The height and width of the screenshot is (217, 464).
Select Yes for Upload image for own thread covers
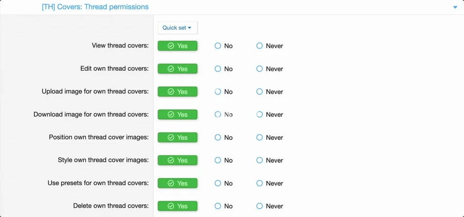[178, 91]
